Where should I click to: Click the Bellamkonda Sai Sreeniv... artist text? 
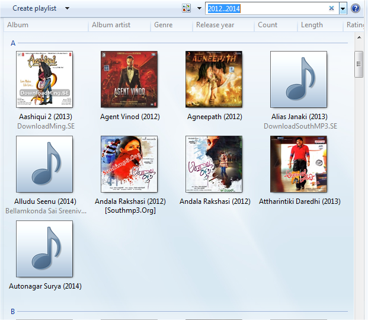click(46, 211)
